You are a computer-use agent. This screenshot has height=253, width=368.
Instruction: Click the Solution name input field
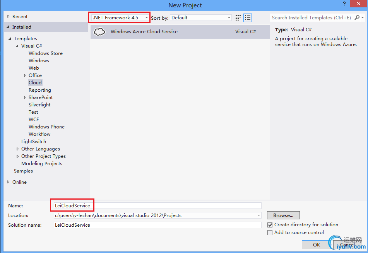[x=157, y=225]
